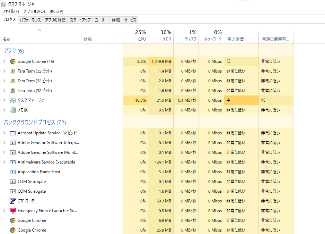Screen dimensions: 325x234
Task: Click the タスク マネージャー process icon
Action: pos(13,100)
